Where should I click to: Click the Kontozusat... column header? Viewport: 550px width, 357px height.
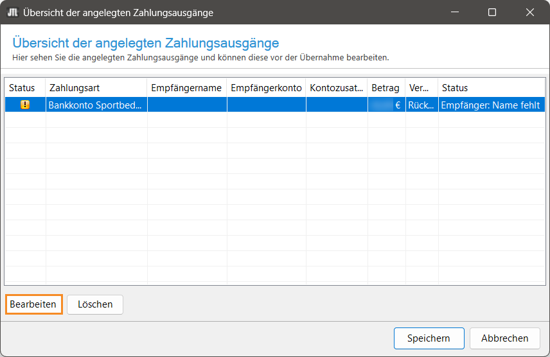click(x=337, y=88)
